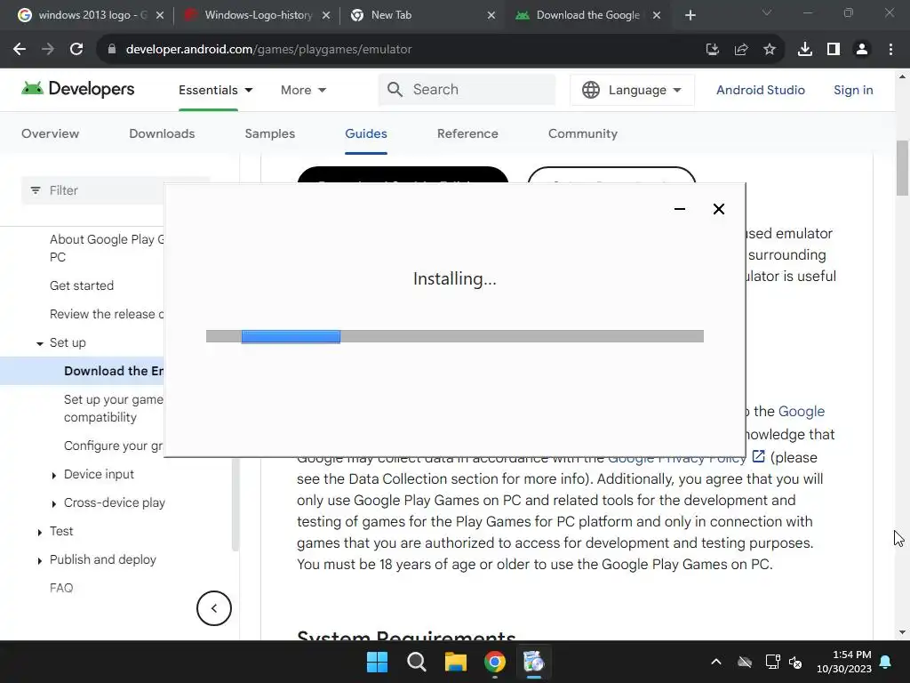Close the Installing dialog
Image resolution: width=910 pixels, height=683 pixels.
click(718, 209)
